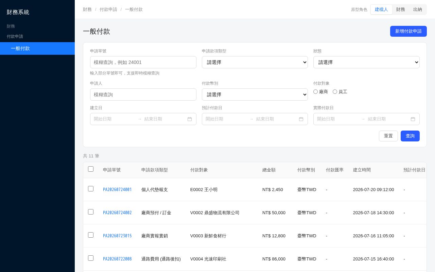Open the 付款幣別 dropdown
The width and height of the screenshot is (435, 272).
[255, 95]
